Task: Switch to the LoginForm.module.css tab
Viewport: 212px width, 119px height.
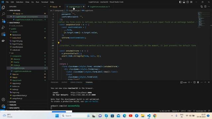Action: click(x=99, y=7)
